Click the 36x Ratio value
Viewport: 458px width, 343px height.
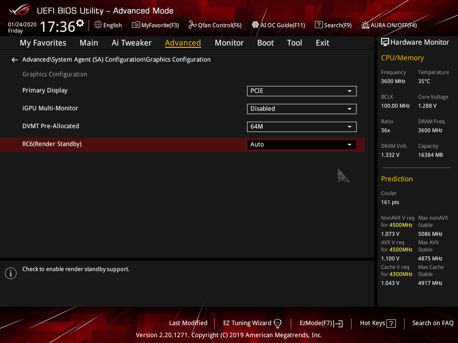tap(386, 130)
